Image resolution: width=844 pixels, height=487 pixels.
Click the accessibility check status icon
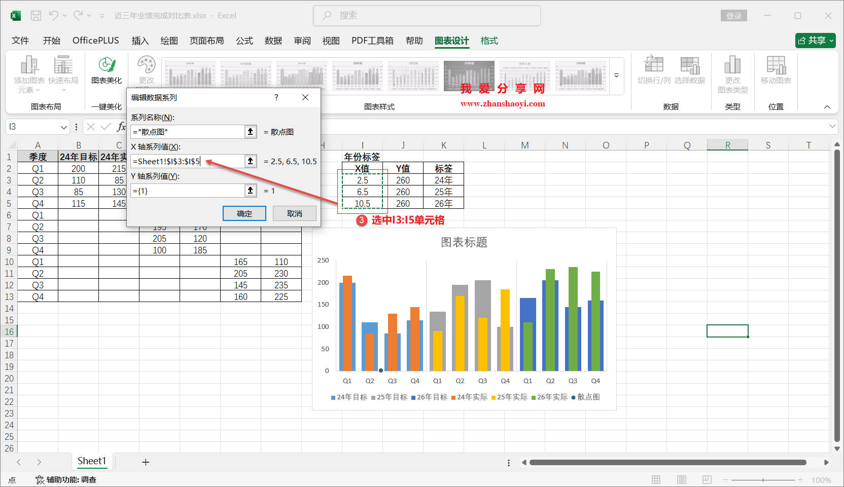coord(40,480)
